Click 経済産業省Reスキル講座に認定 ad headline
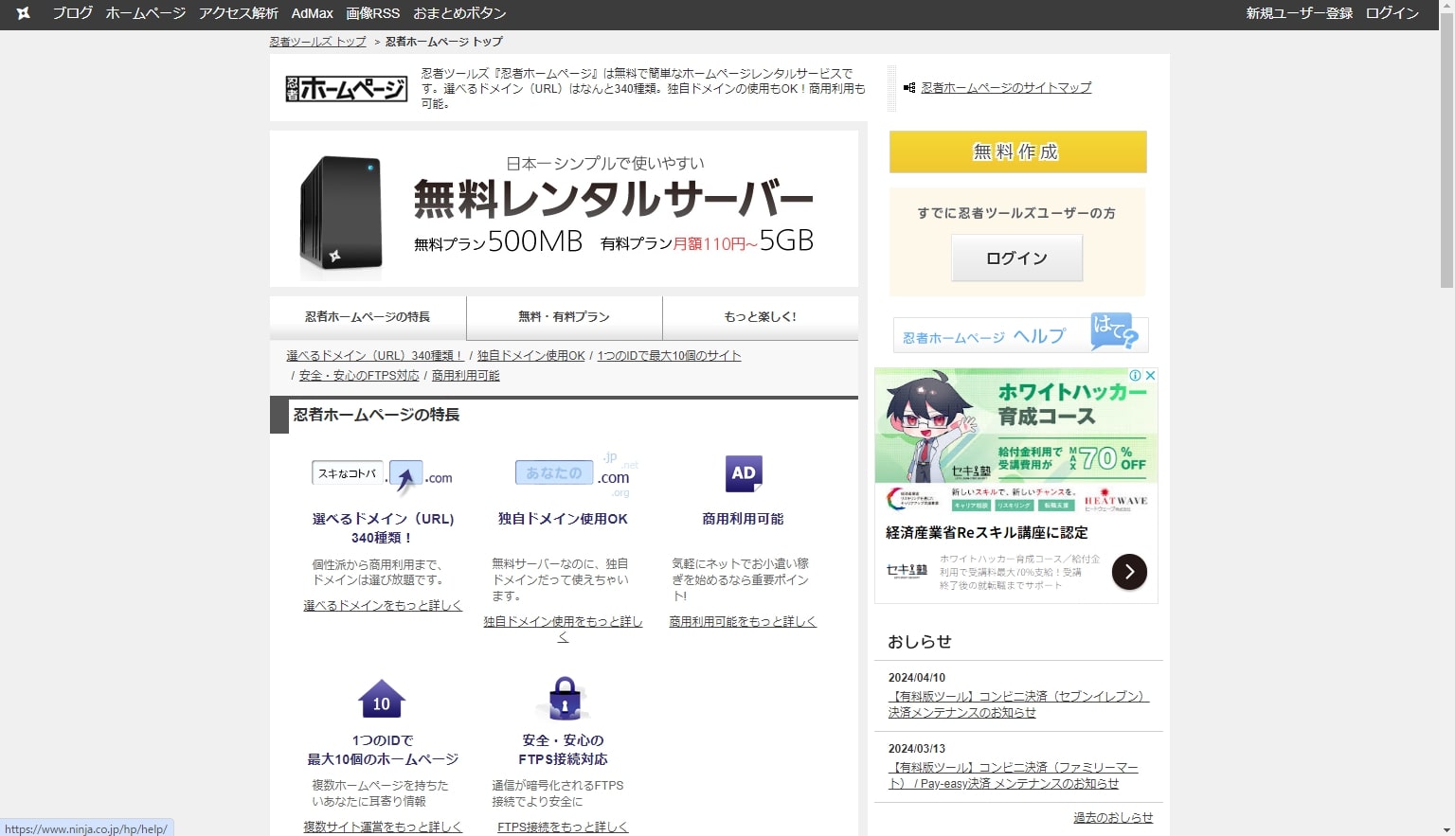 click(986, 533)
